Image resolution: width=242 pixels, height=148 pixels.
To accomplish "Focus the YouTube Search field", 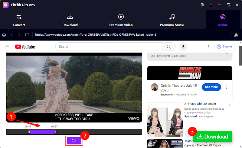I will [109, 47].
